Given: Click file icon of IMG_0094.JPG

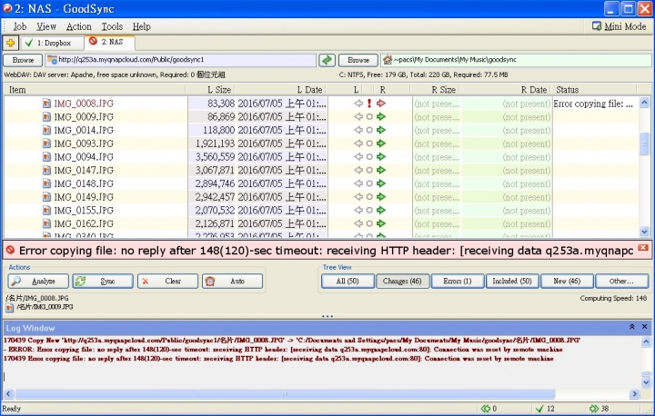Looking at the screenshot, I should click(x=46, y=157).
